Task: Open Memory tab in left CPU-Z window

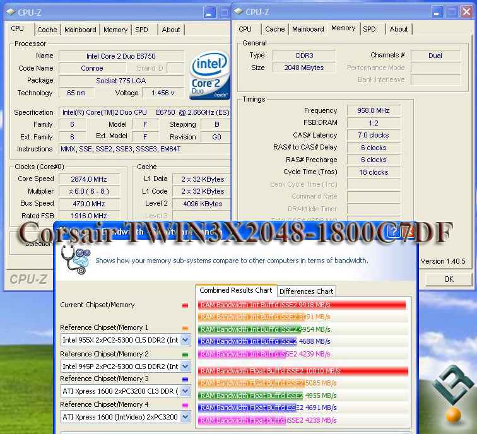Action: (x=115, y=30)
